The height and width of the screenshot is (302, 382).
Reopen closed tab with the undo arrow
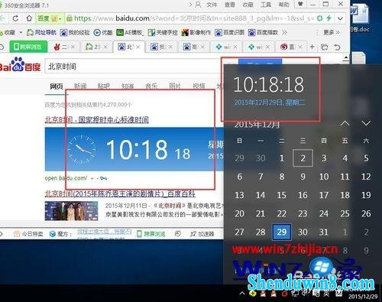point(337,47)
